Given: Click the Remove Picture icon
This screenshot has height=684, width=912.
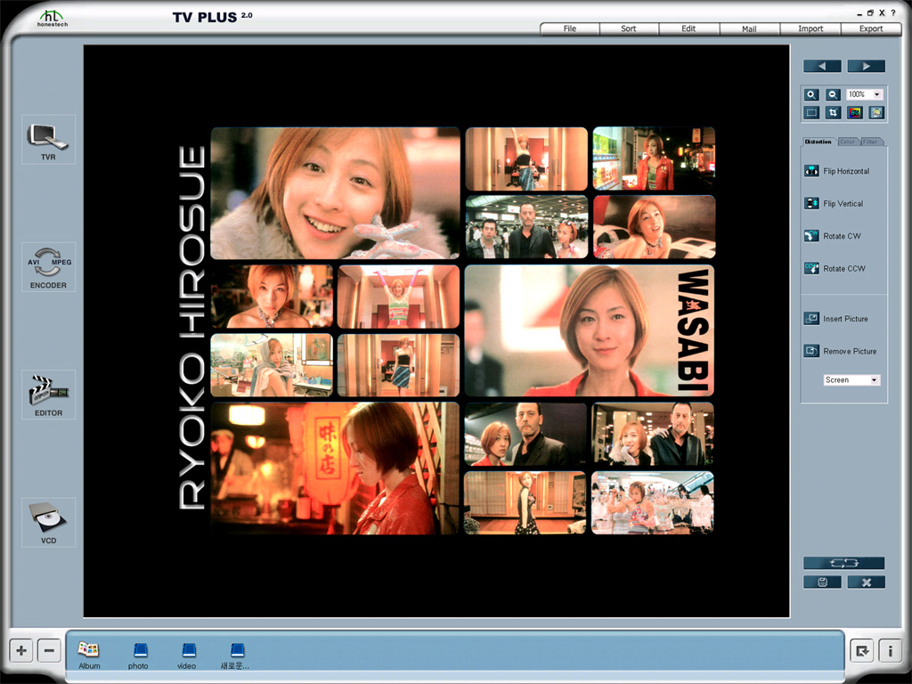Looking at the screenshot, I should pyautogui.click(x=811, y=351).
